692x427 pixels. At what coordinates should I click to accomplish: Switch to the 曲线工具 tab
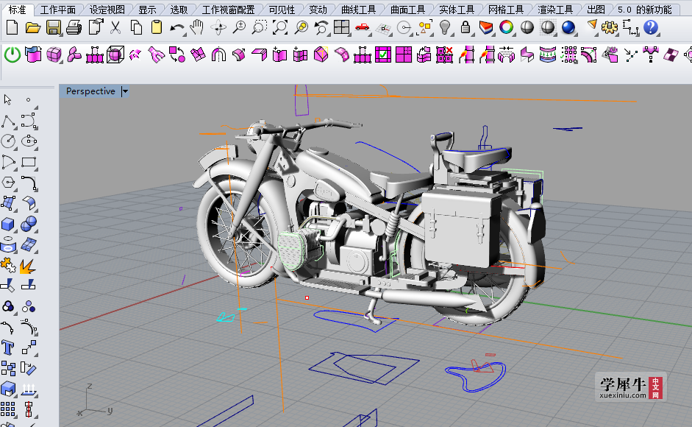(x=358, y=10)
